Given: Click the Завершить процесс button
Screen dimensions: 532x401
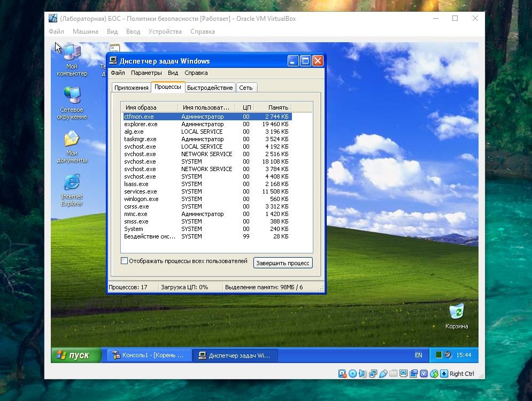Looking at the screenshot, I should tap(283, 263).
